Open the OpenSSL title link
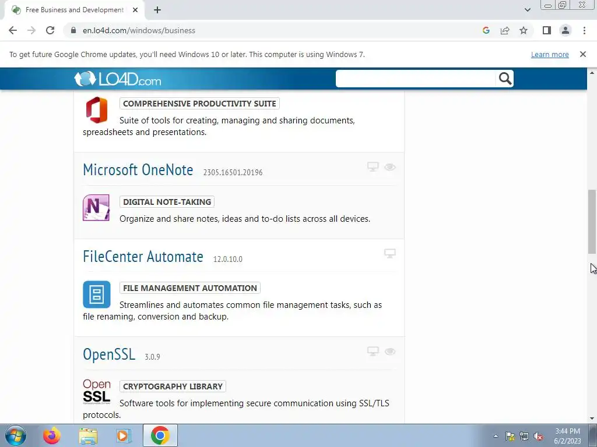Viewport: 597px width, 447px height. [x=109, y=354]
